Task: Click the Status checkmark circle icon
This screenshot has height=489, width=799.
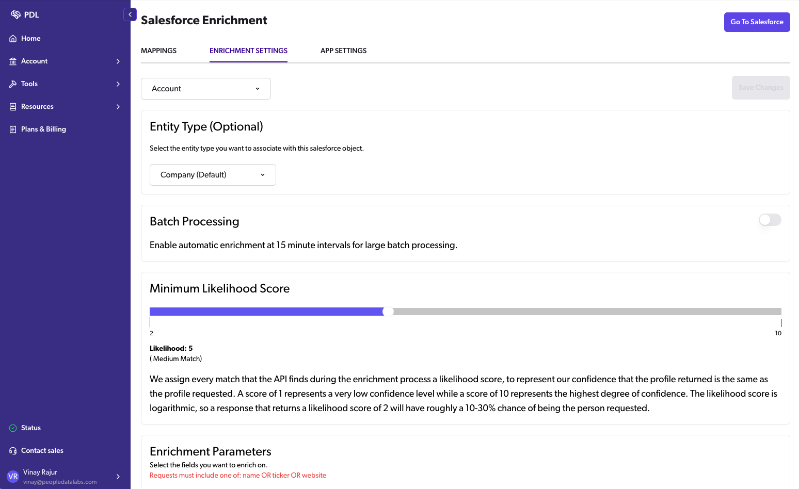Action: pyautogui.click(x=13, y=428)
